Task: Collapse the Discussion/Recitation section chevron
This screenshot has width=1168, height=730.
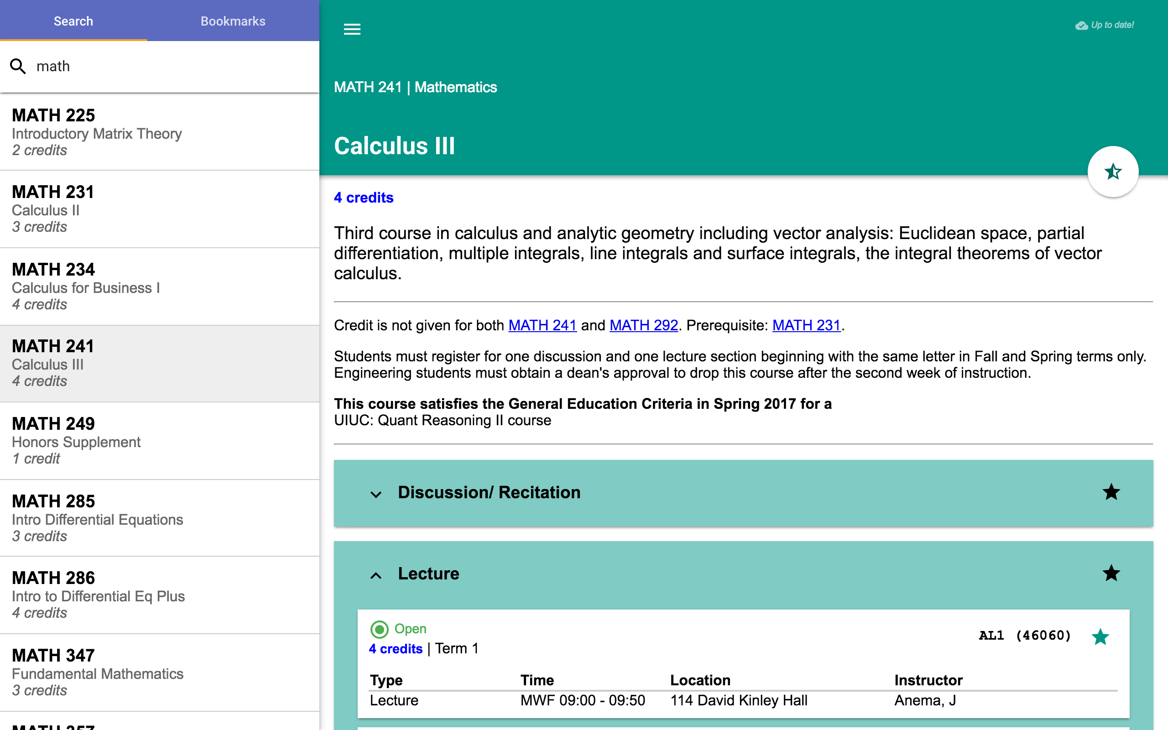Action: tap(376, 493)
